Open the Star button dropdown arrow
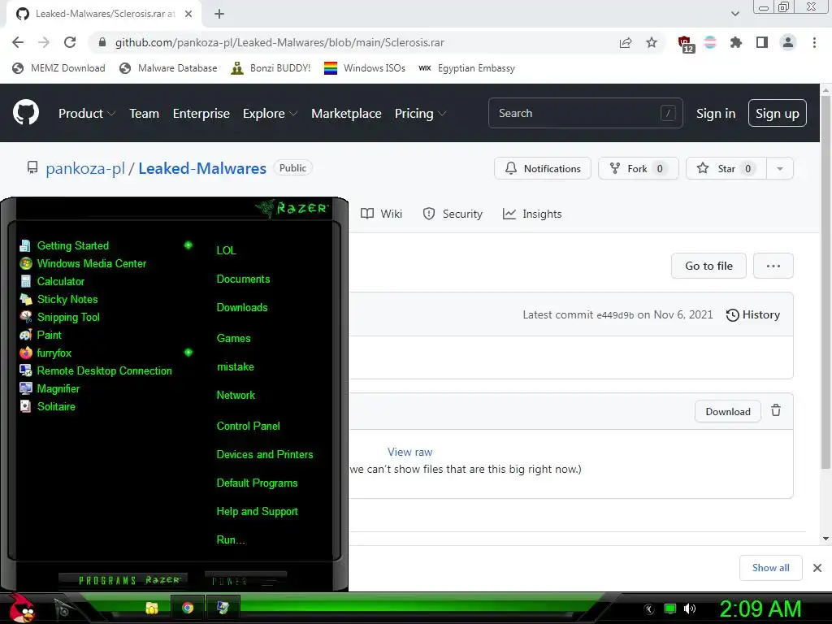 pyautogui.click(x=779, y=169)
